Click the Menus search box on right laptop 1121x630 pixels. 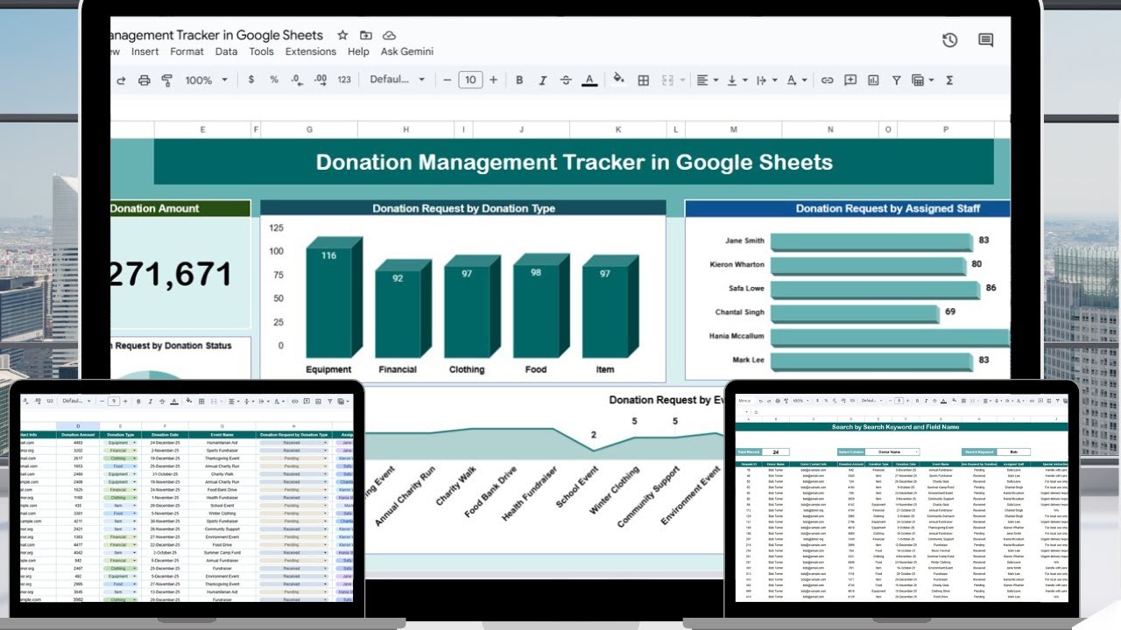[745, 401]
